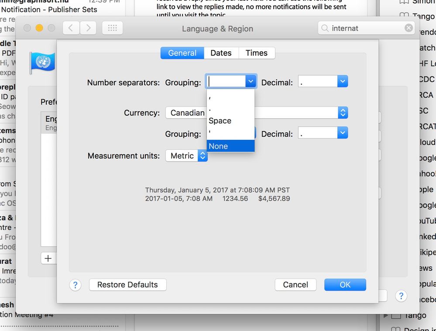
Task: Click the '2017-01-05, 7:08 AM' short date sample
Action: [179, 199]
